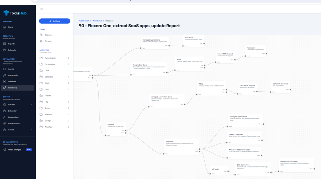Expand the Authorization activities folder
Viewport: 321px width, 179px height.
(x=69, y=58)
